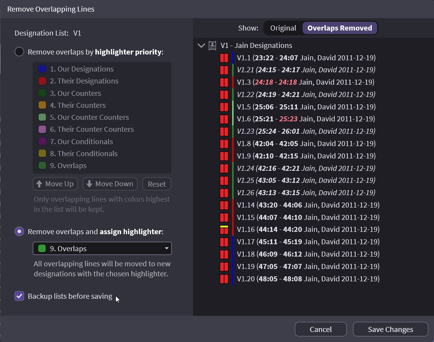The height and width of the screenshot is (342, 434).
Task: Select designation V1.17 in the list
Action: click(306, 242)
